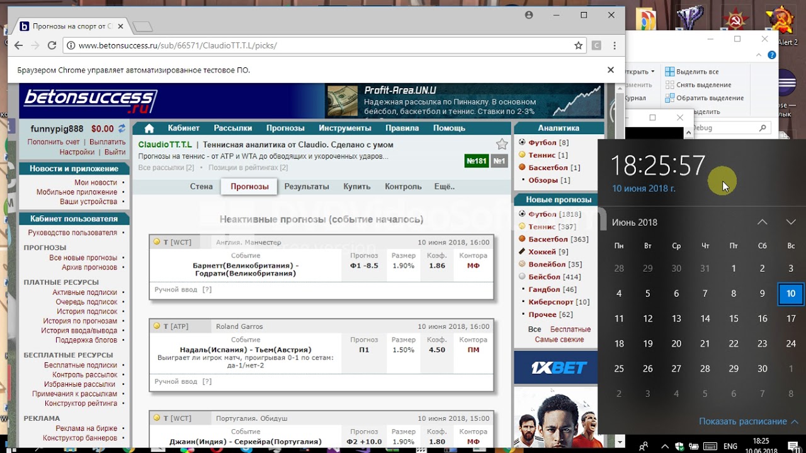The height and width of the screenshot is (453, 806).
Task: Dismiss the automated test software infobar
Action: click(x=610, y=70)
